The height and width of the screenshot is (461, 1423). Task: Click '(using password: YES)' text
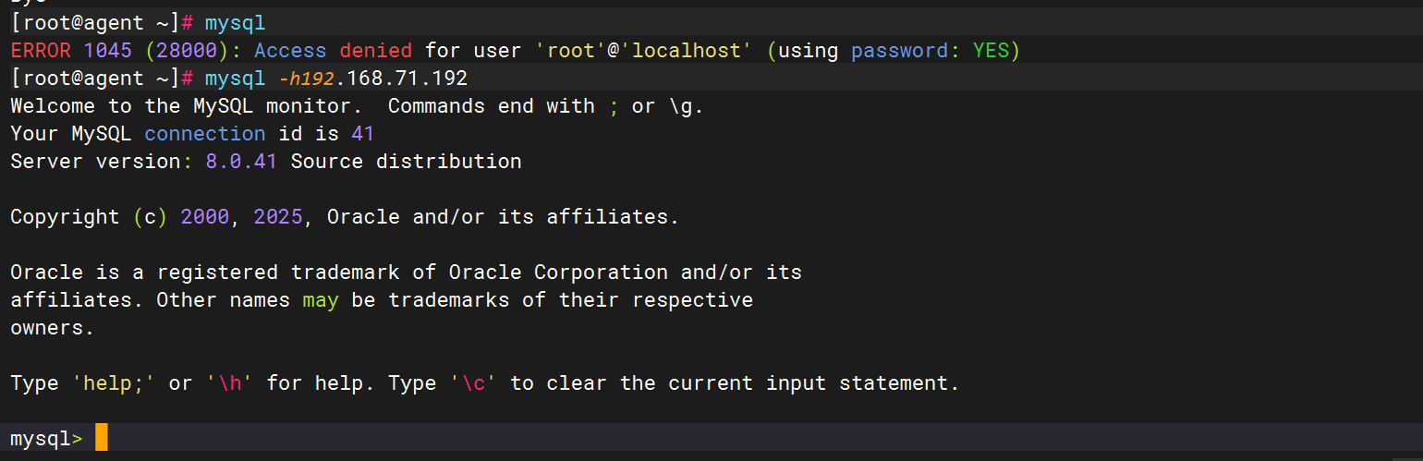894,51
